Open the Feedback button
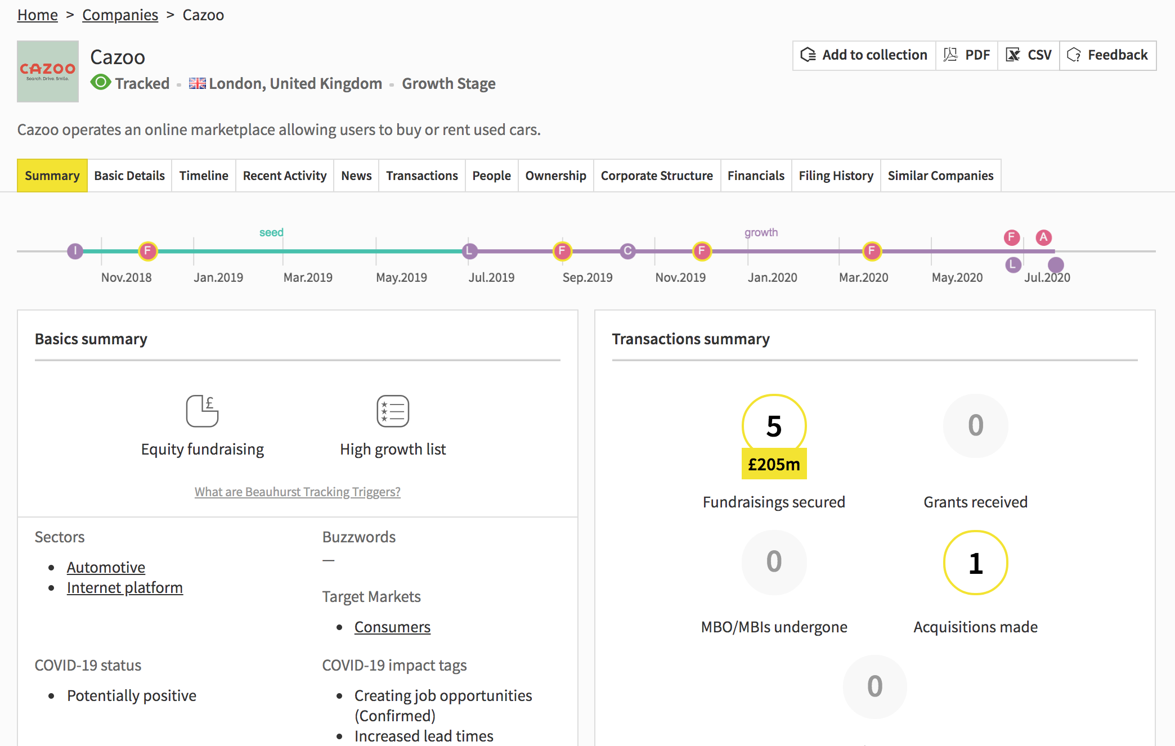 [1107, 55]
